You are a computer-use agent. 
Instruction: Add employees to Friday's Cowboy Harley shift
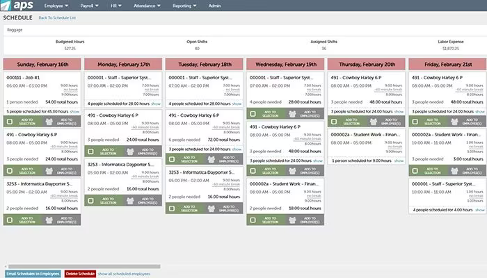pyautogui.click(x=466, y=122)
